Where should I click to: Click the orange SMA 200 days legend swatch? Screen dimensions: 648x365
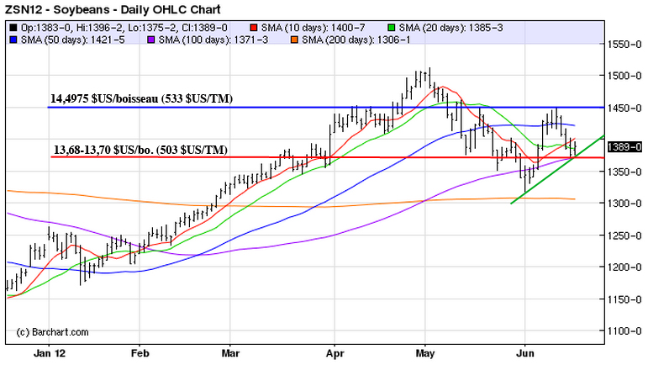click(296, 40)
